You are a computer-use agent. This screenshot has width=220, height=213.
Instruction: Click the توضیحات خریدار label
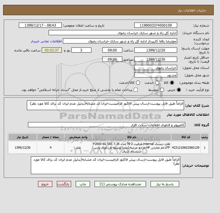tap(195, 166)
